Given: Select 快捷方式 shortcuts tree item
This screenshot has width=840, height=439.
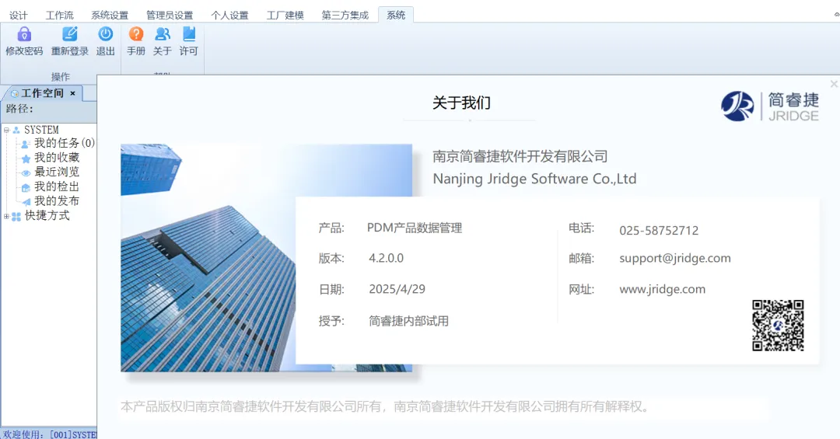Looking at the screenshot, I should coord(47,215).
